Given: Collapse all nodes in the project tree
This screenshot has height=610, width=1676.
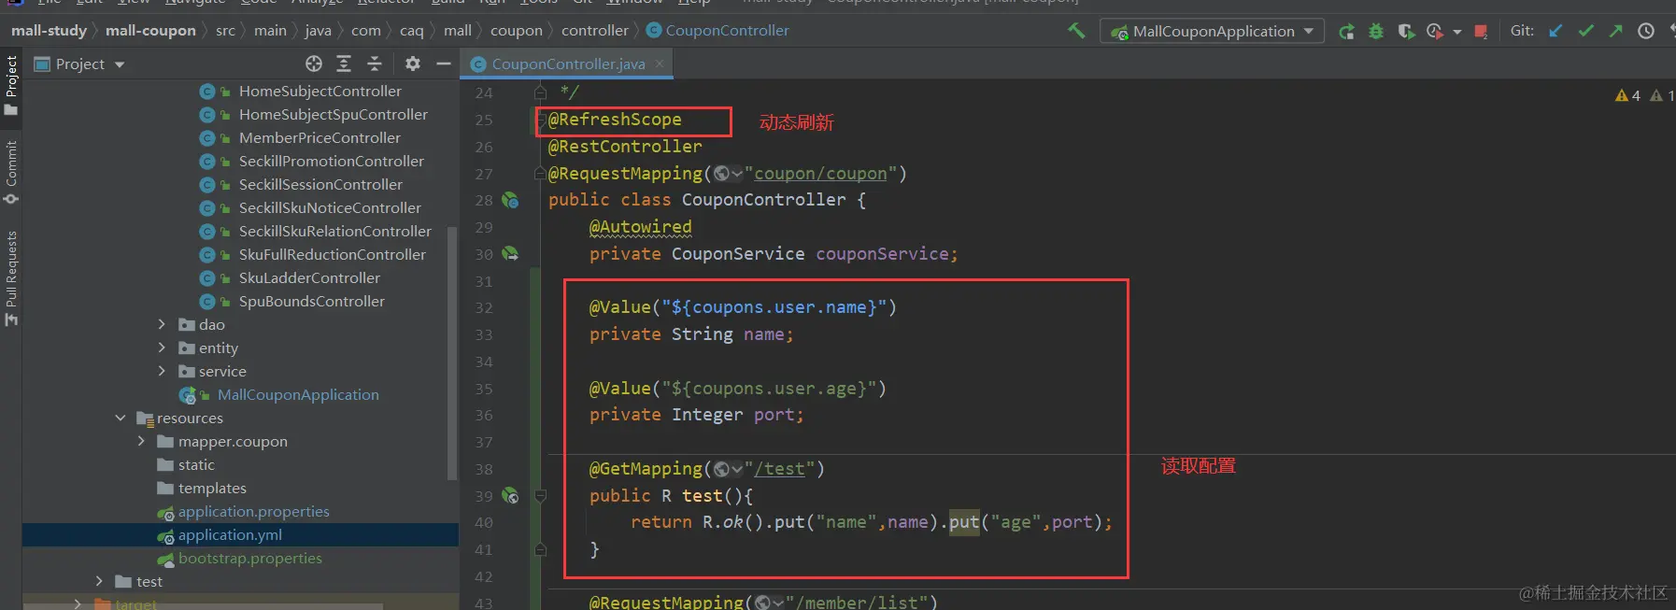Looking at the screenshot, I should pos(375,64).
